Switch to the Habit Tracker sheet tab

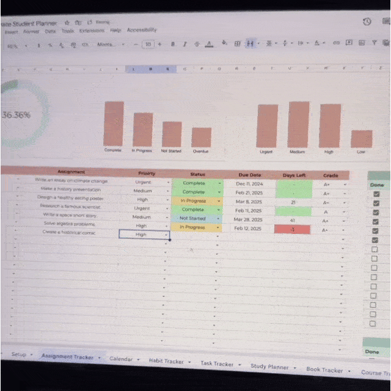166,362
